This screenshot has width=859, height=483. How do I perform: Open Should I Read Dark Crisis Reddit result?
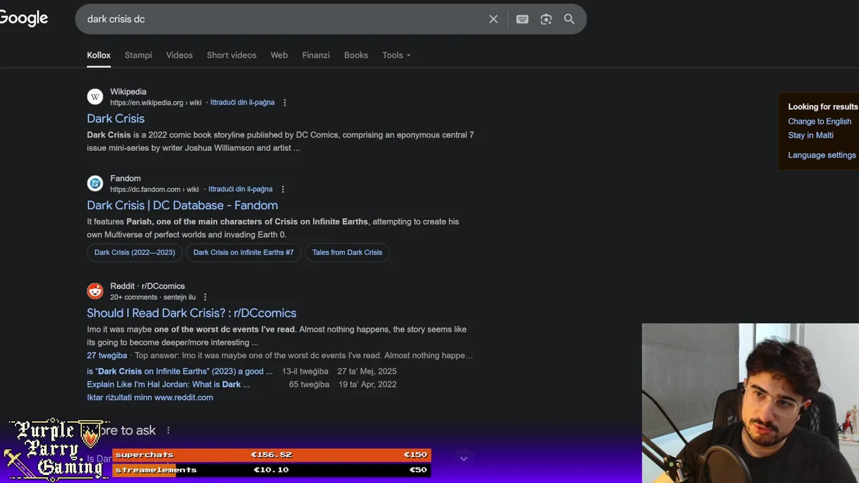[x=191, y=313]
